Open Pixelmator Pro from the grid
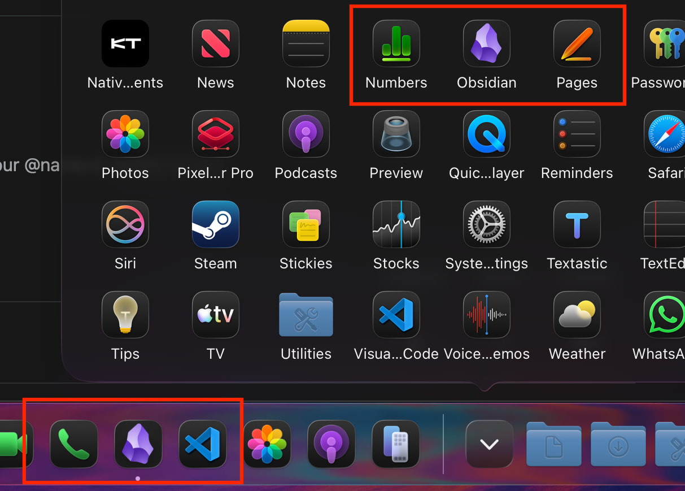Image resolution: width=685 pixels, height=491 pixels. tap(215, 134)
